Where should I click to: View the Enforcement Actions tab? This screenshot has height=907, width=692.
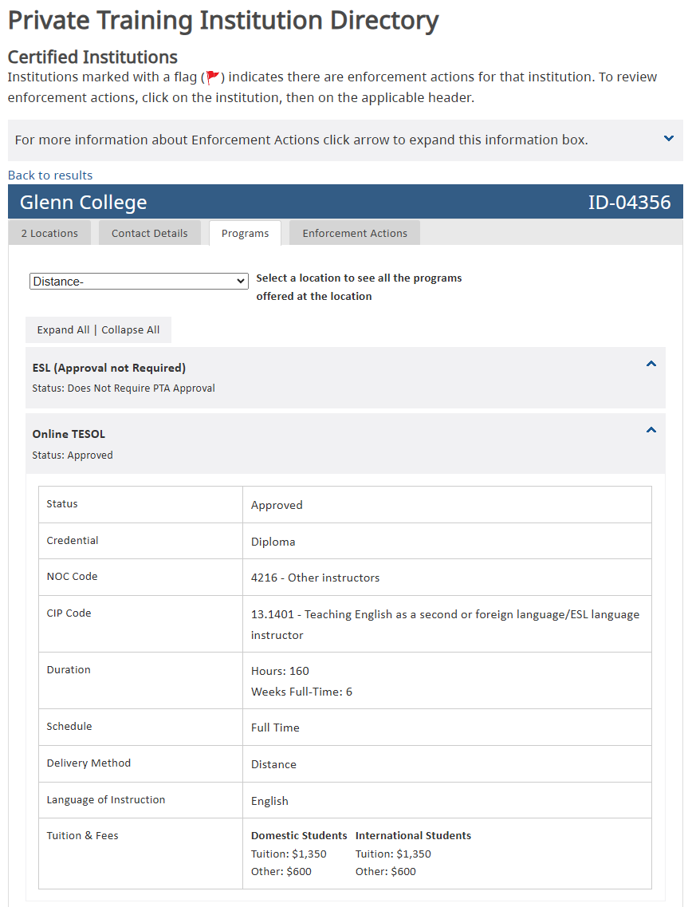(355, 234)
